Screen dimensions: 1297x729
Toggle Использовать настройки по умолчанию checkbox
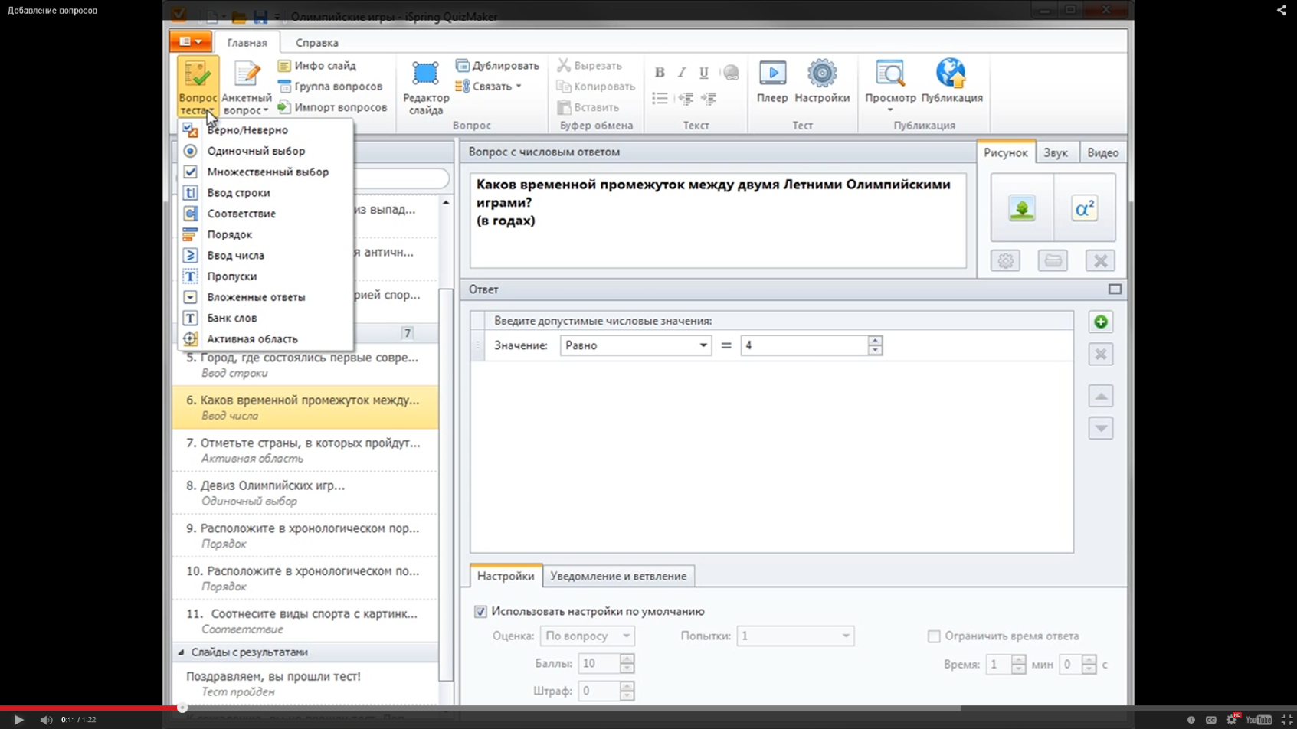tap(480, 611)
